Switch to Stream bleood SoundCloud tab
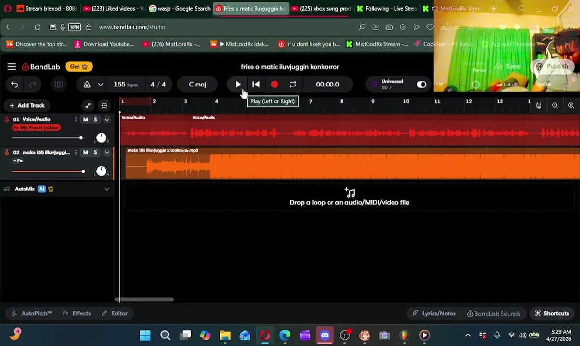Screen dimensions: 580x346 47,9
